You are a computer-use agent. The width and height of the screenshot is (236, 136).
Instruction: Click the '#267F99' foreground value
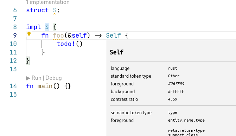pos(176,84)
